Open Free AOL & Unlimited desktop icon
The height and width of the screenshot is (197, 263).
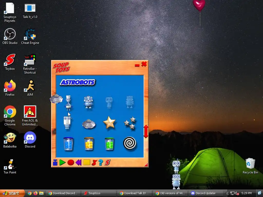click(x=30, y=116)
